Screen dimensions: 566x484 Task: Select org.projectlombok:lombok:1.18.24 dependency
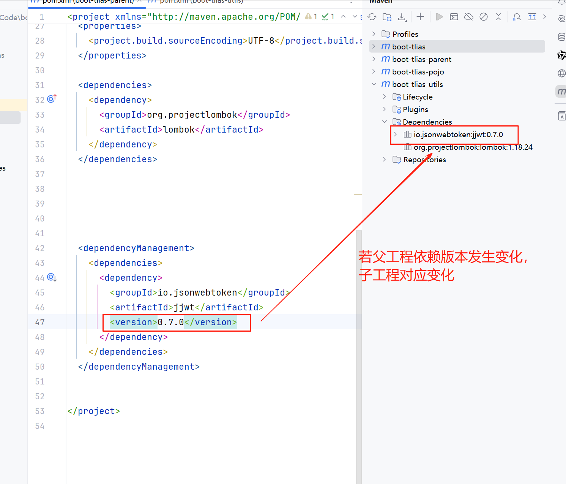point(473,147)
